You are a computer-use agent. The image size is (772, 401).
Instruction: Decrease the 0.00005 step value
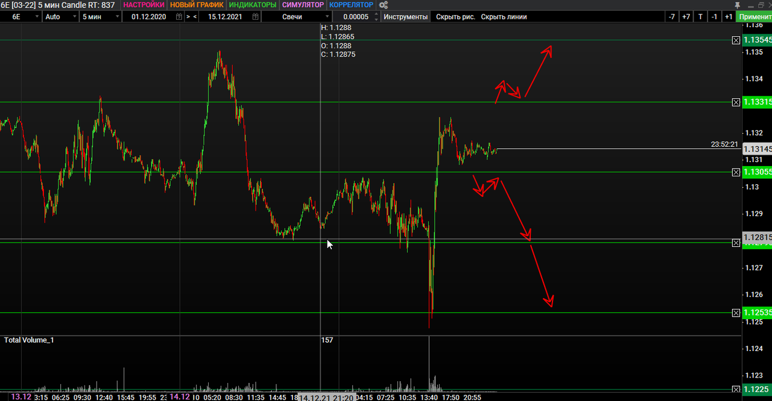[x=377, y=19]
